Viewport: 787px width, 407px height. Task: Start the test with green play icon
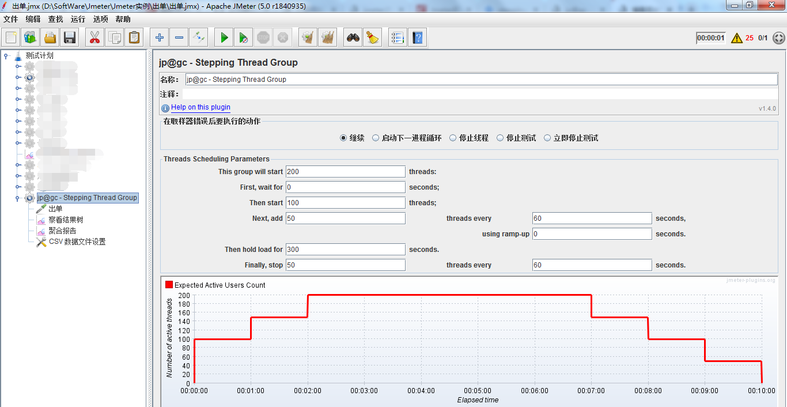pos(224,38)
